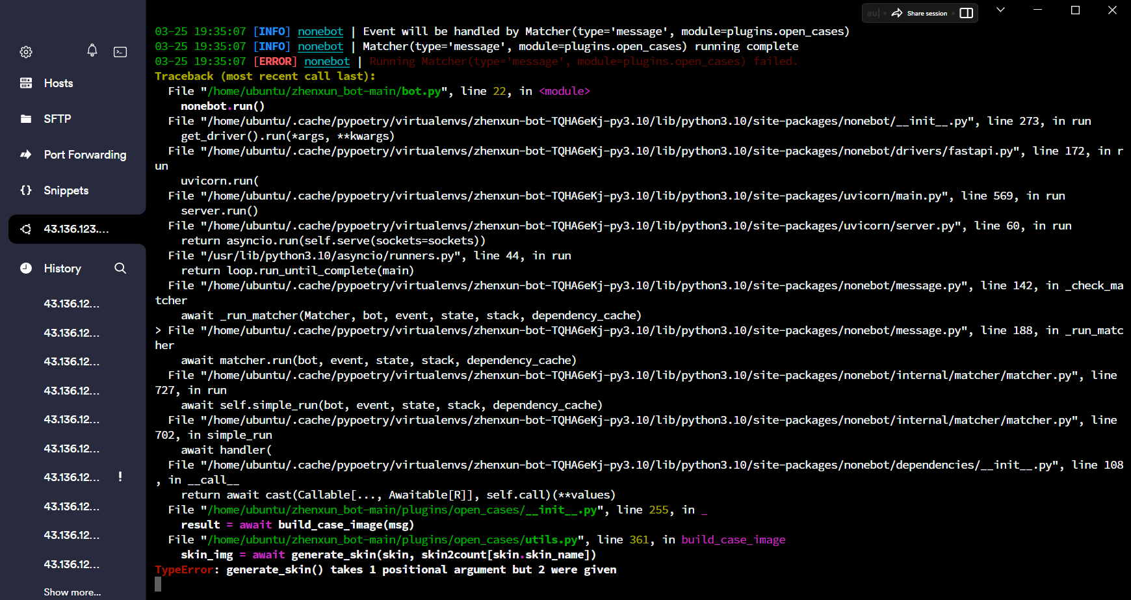Click the Port Forwarding arrow icon

(26, 155)
